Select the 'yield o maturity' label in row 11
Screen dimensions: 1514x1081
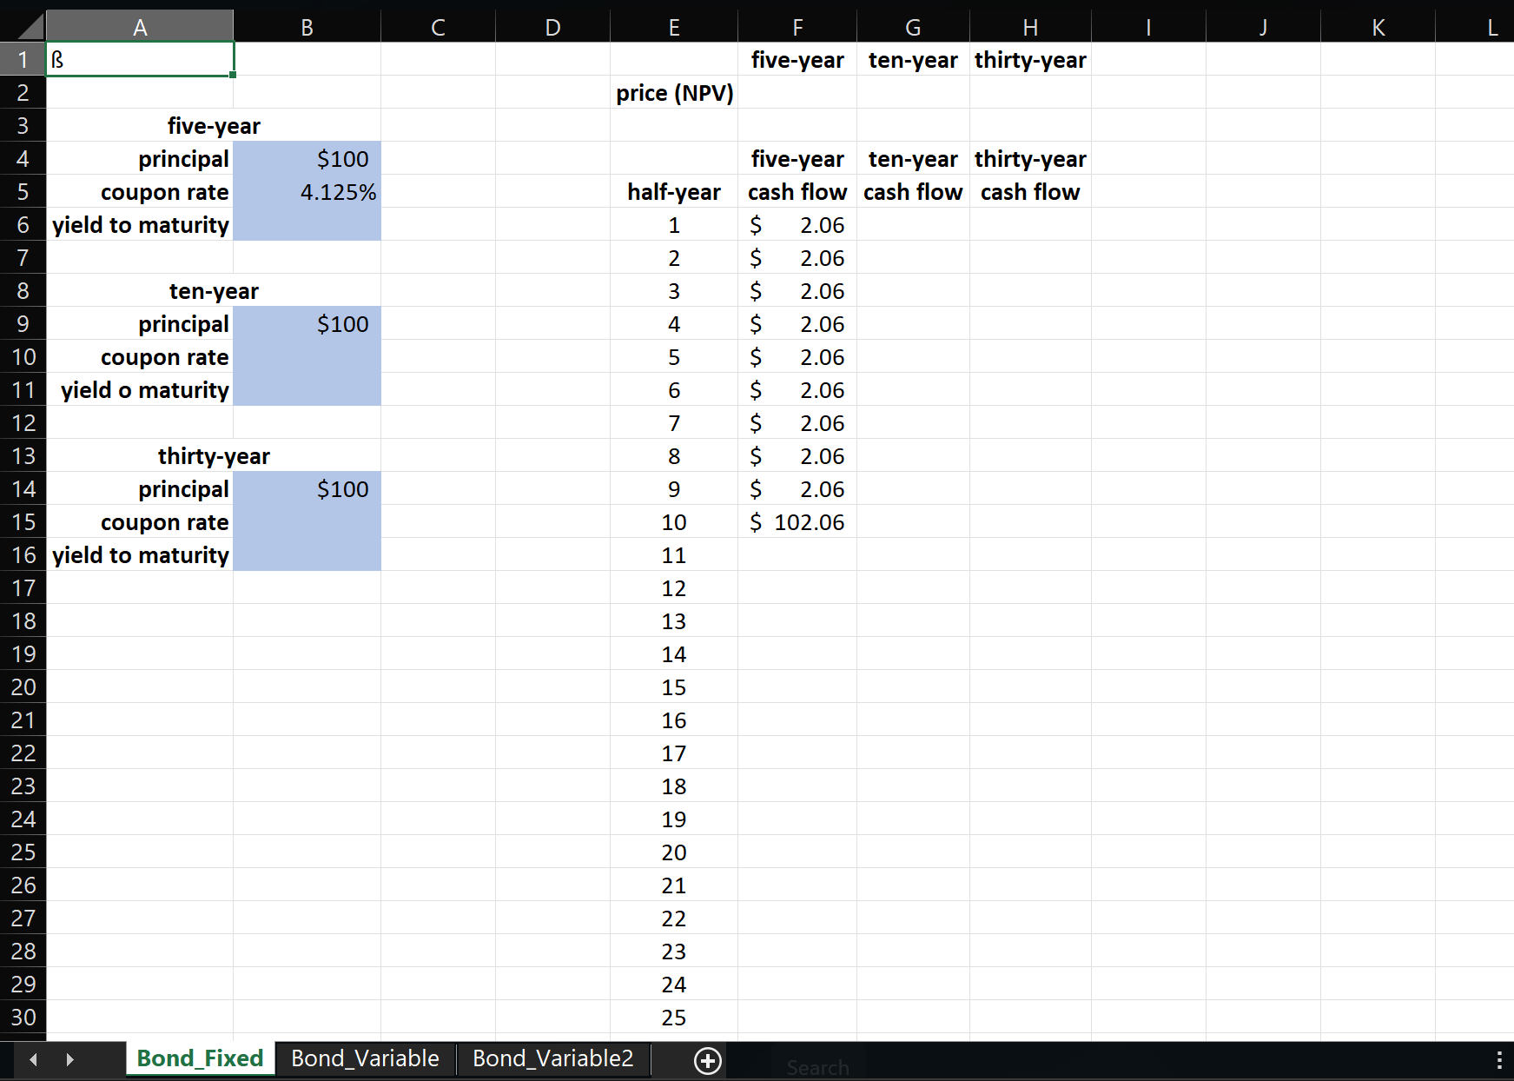click(140, 390)
